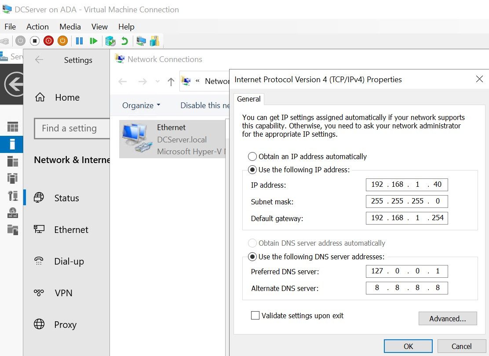Open the Organize dropdown
The image size is (489, 356).
(x=140, y=105)
